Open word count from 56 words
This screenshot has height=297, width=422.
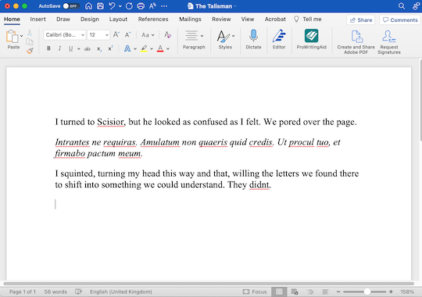click(x=55, y=292)
